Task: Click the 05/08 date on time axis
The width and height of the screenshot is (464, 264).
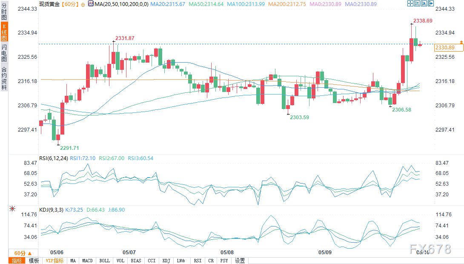Action: [227, 253]
